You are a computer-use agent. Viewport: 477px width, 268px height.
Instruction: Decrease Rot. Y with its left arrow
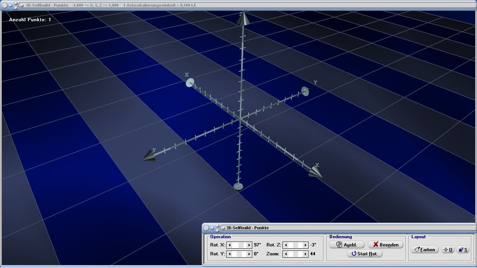[230, 254]
